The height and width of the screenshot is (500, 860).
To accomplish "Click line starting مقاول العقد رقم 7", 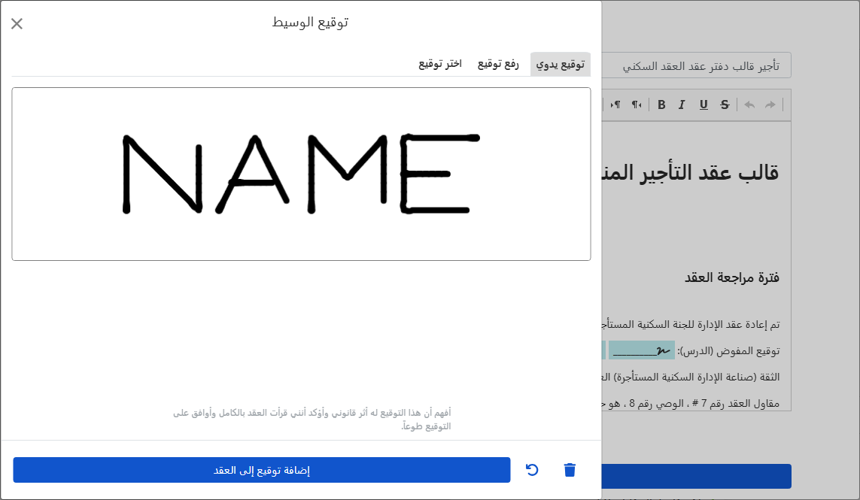I will [691, 404].
